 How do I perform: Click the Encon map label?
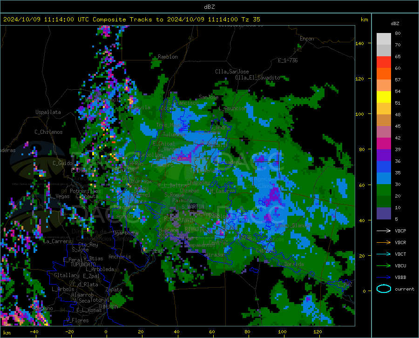pyautogui.click(x=307, y=39)
